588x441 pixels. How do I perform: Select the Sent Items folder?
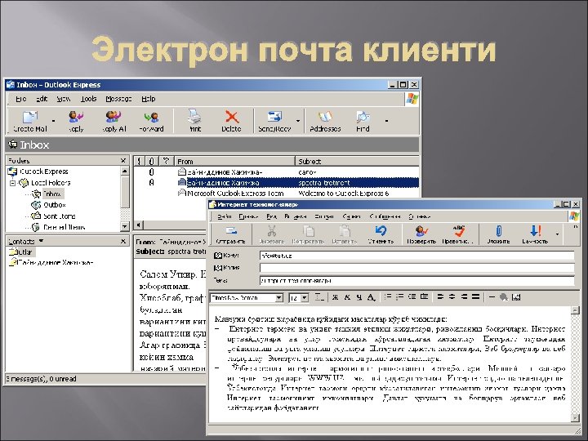(53, 216)
